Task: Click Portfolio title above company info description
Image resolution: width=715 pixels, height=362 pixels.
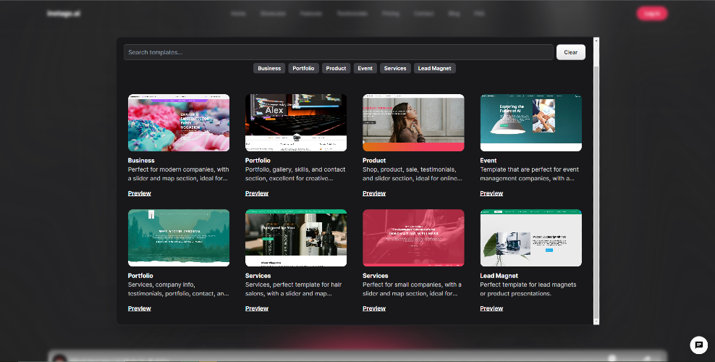Action: tap(140, 276)
